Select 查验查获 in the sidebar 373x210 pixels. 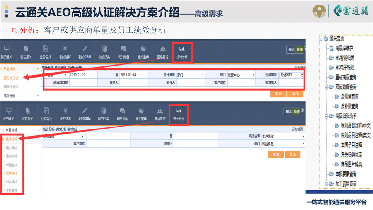tap(12, 190)
